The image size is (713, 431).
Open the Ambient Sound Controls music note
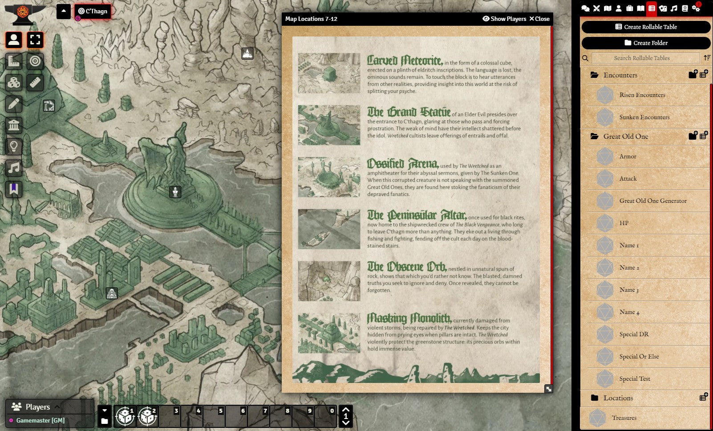click(14, 168)
